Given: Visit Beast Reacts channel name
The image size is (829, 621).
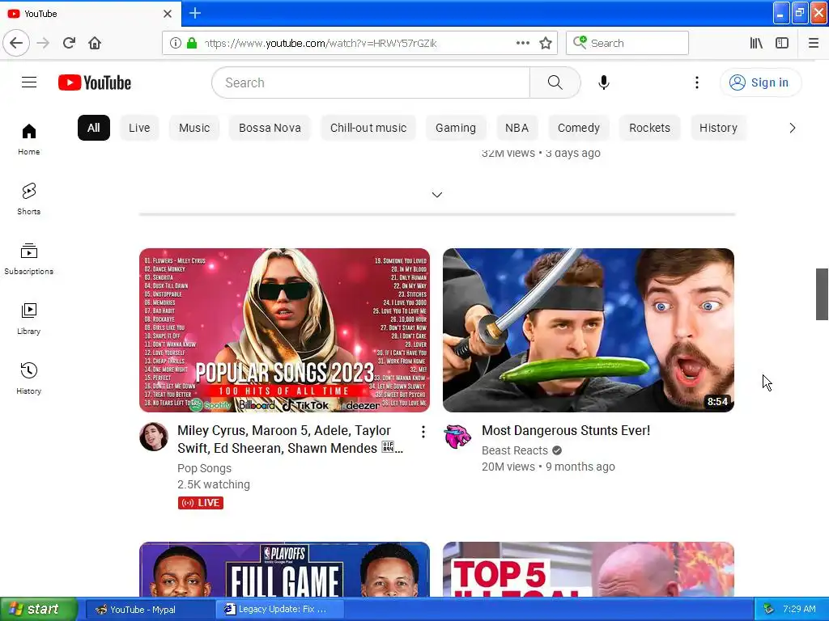Looking at the screenshot, I should coord(514,450).
